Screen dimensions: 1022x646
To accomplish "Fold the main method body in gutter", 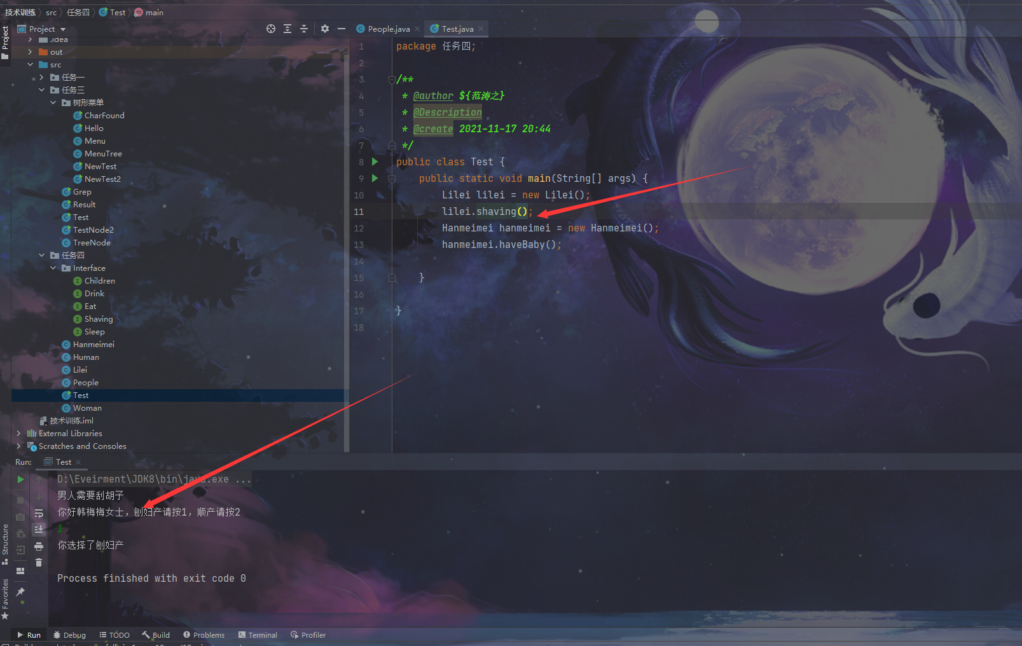I will (392, 179).
